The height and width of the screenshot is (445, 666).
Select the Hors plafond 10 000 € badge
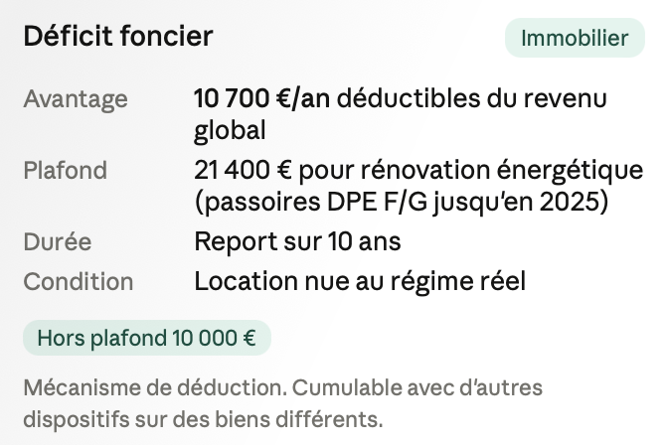click(x=147, y=338)
